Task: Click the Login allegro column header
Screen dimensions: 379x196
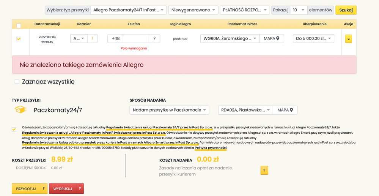Action: (180, 24)
